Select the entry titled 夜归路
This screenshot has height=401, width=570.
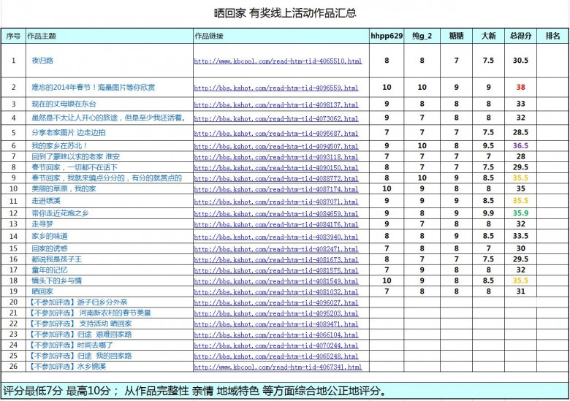point(42,61)
